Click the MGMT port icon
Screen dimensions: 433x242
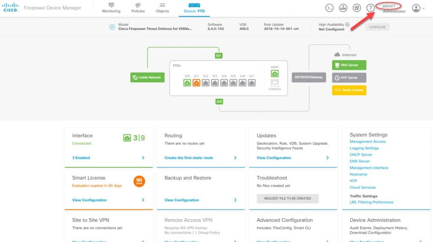[x=275, y=73]
